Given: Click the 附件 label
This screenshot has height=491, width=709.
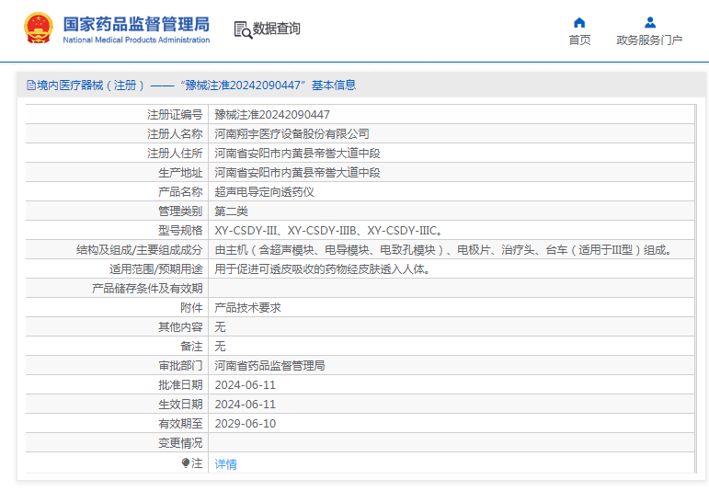Looking at the screenshot, I should pos(191,308).
